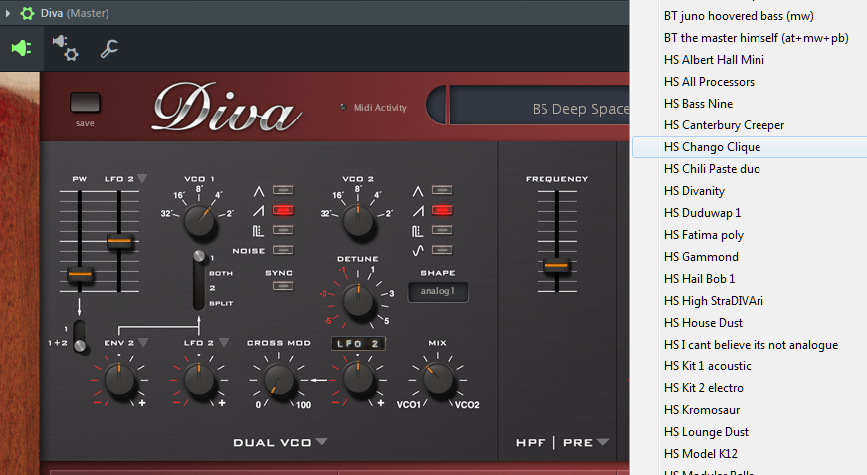Open the DUAL VCO oscillator model dropdown

[x=322, y=442]
